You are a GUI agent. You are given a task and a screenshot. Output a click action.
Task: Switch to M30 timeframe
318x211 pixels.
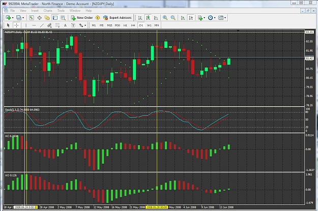point(118,25)
